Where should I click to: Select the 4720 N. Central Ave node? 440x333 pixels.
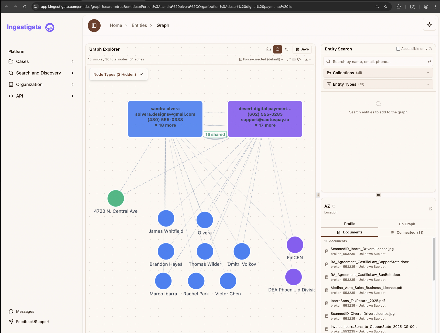(116, 198)
